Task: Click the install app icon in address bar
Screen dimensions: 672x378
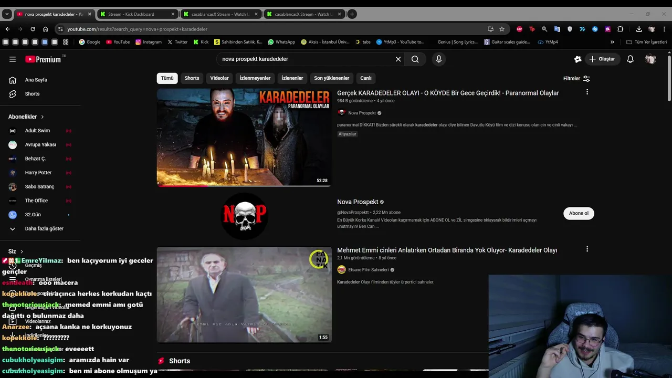Action: pyautogui.click(x=490, y=29)
